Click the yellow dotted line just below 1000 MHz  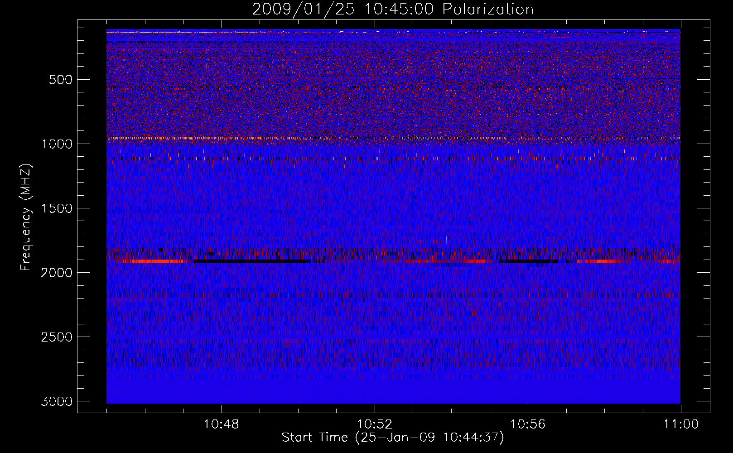tap(393, 138)
